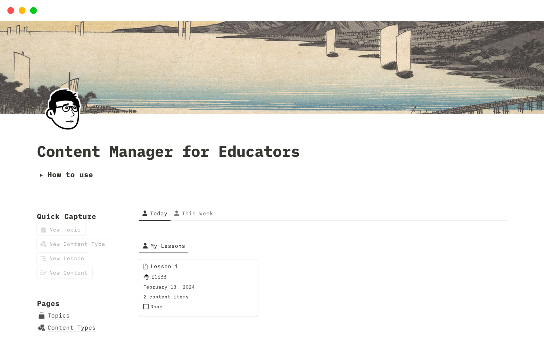Click the Lesson 1 document icon
Image resolution: width=544 pixels, height=340 pixels.
coord(146,266)
